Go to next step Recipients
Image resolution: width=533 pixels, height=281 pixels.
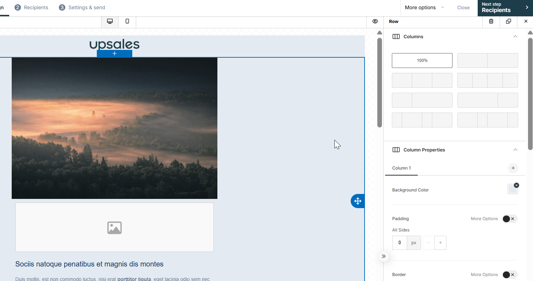click(x=505, y=8)
